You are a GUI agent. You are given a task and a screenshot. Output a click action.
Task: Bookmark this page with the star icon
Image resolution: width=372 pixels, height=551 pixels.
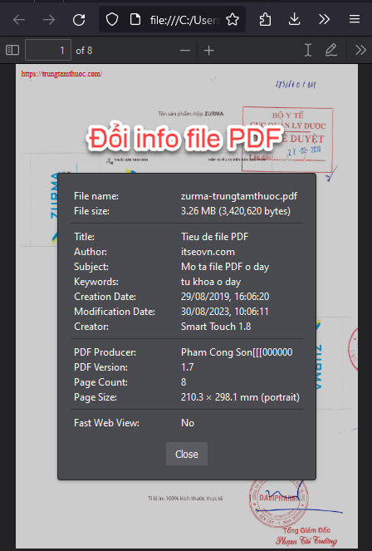(x=232, y=20)
